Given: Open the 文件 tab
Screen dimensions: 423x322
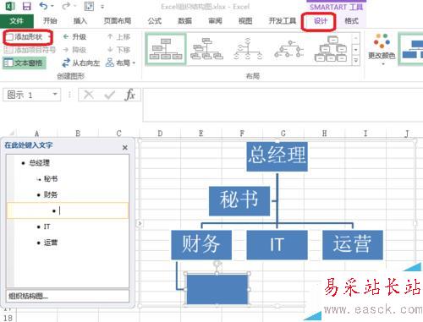Looking at the screenshot, I should [x=17, y=21].
